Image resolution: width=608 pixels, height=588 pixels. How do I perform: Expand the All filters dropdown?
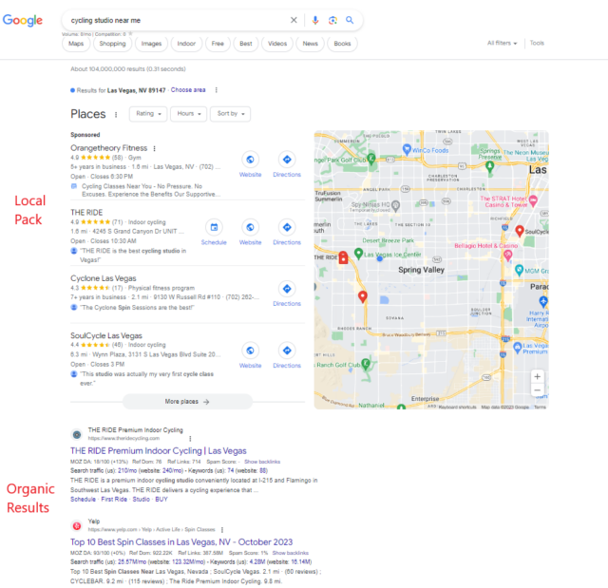tap(503, 43)
